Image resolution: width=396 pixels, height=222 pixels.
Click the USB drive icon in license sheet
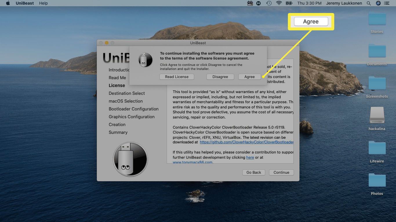click(x=145, y=60)
